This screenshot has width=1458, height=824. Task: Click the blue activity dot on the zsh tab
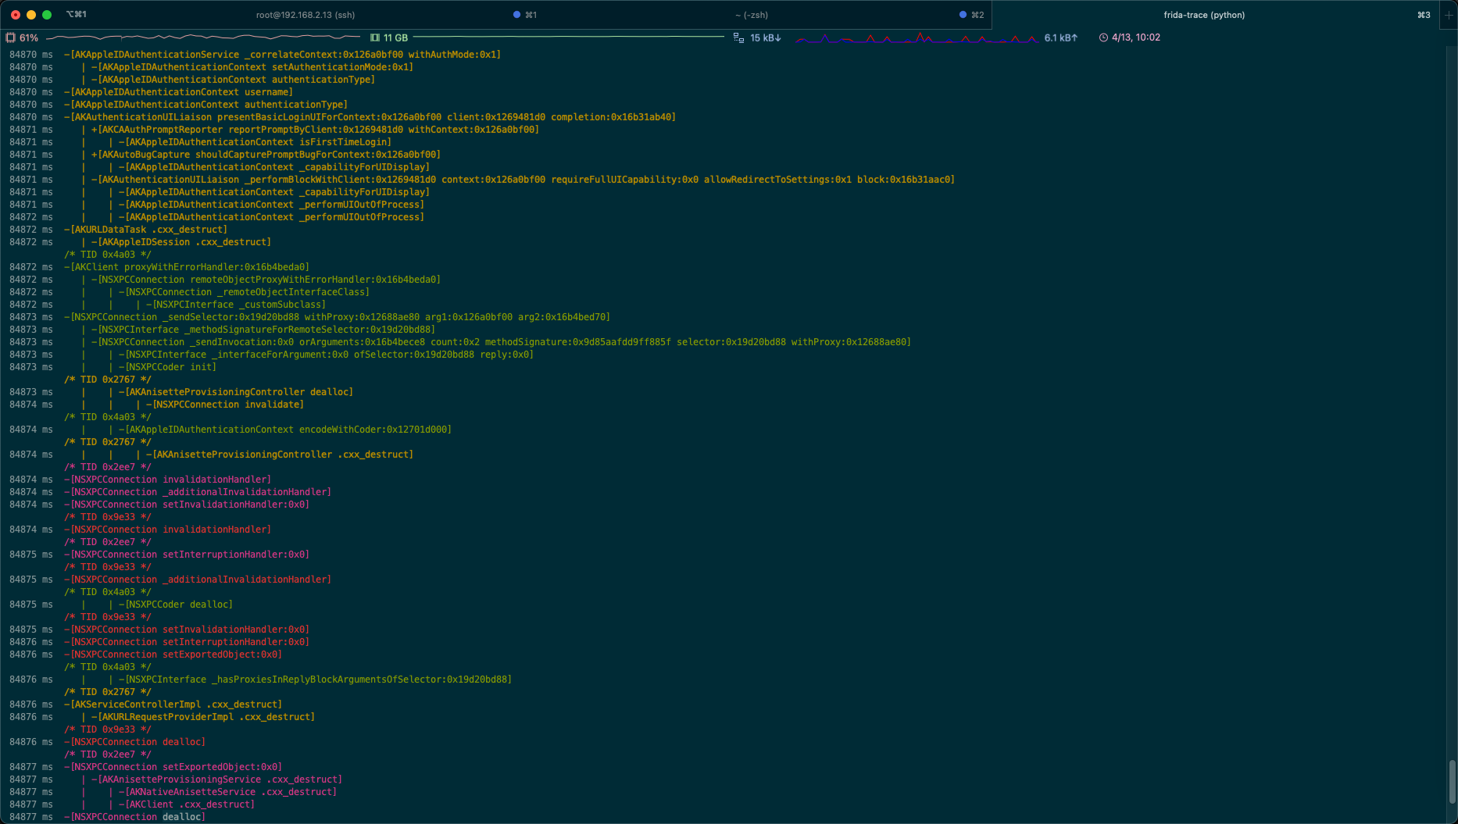click(x=963, y=15)
